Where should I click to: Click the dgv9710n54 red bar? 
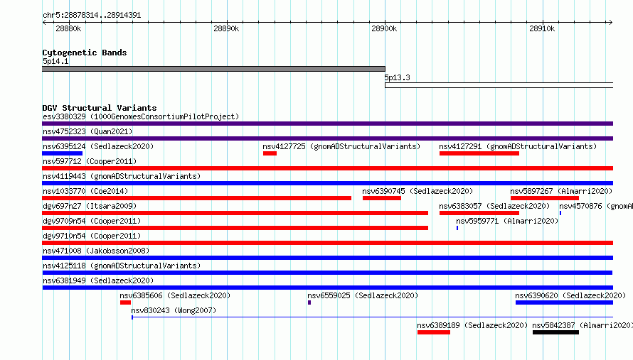(x=327, y=243)
